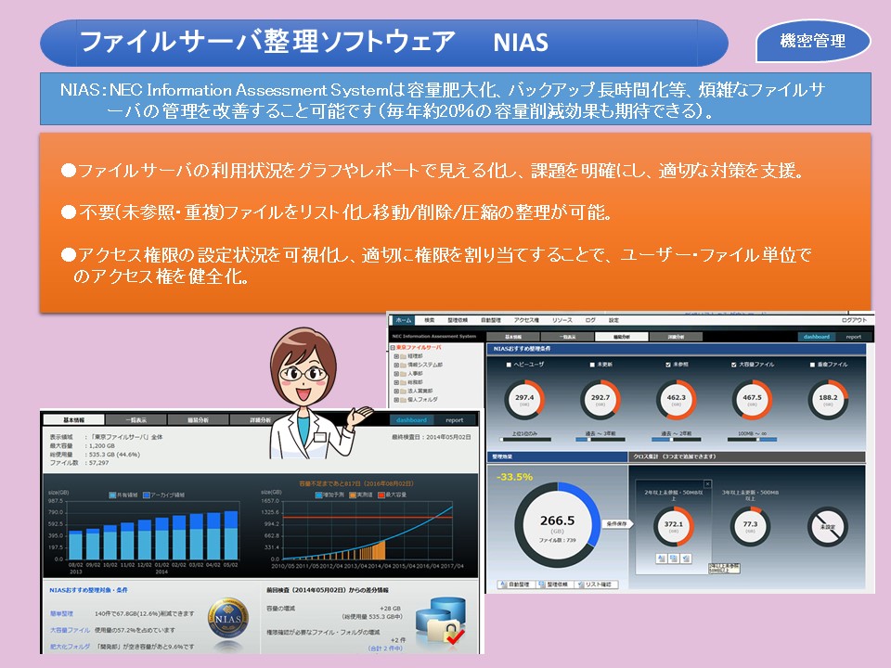Click the first small icon under the 372.1 chart
The width and height of the screenshot is (891, 668).
[x=662, y=559]
